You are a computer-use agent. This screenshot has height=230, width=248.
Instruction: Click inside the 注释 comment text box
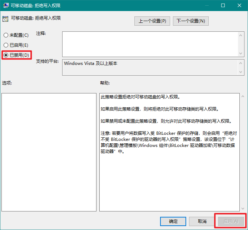click(150, 44)
